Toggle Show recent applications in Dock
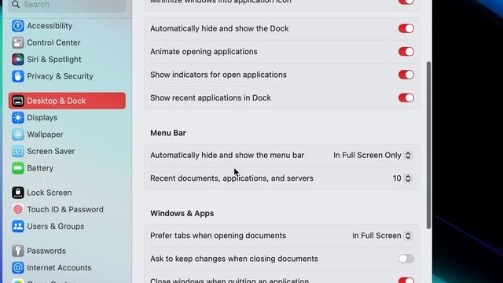Viewport: 503px width, 283px height. [406, 97]
